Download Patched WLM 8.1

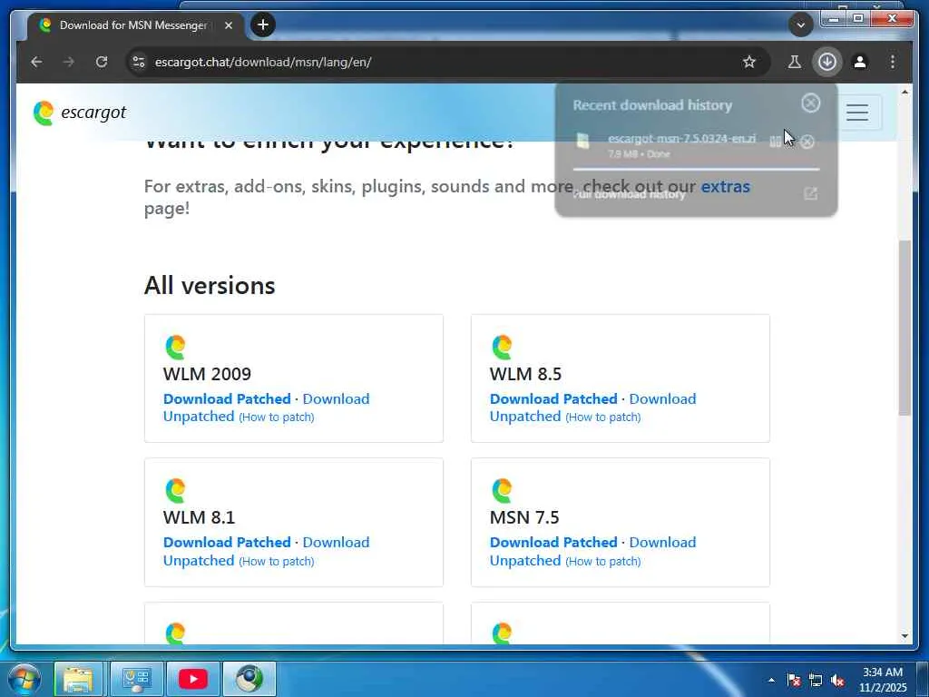point(227,543)
